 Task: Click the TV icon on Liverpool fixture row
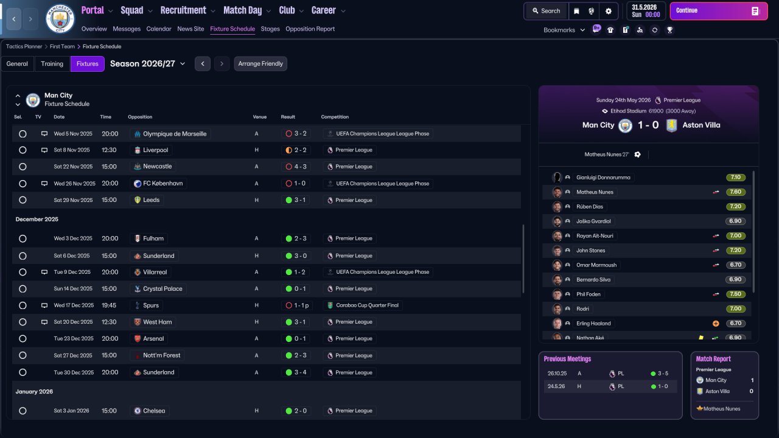pos(44,150)
